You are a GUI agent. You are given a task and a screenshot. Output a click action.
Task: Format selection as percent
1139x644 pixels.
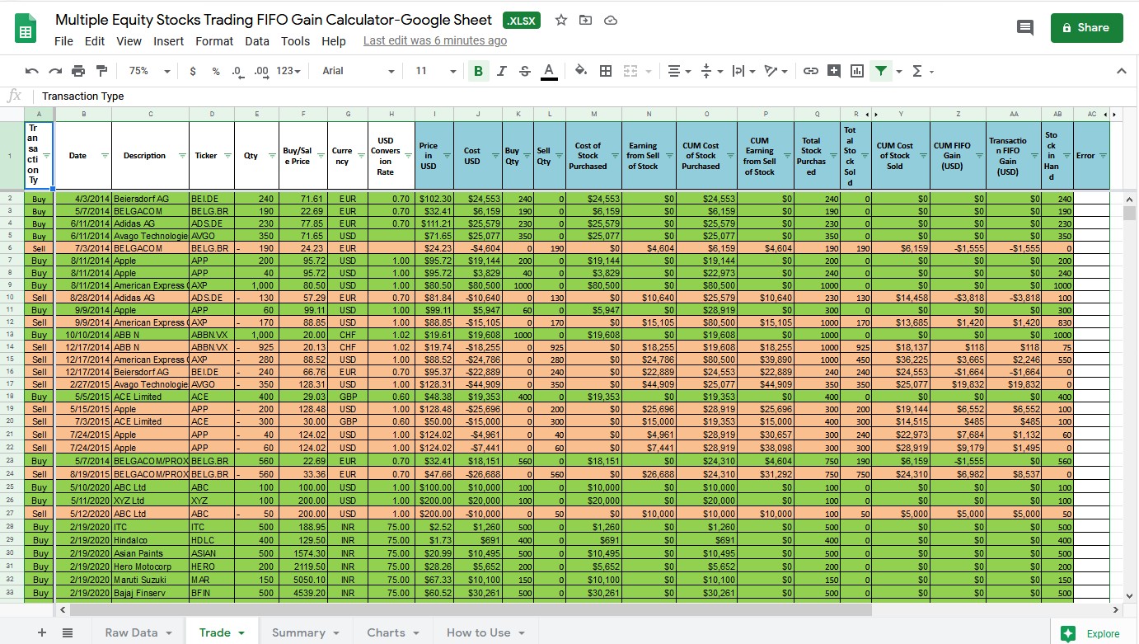216,71
